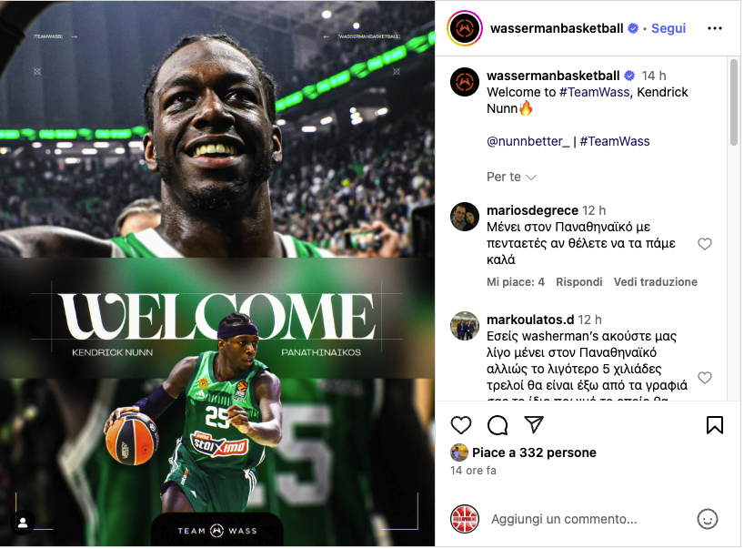Expand the 'Per te' comment sorting dropdown

click(511, 178)
